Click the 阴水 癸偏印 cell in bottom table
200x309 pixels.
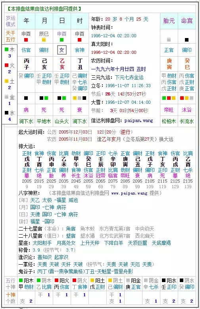coord(187,284)
